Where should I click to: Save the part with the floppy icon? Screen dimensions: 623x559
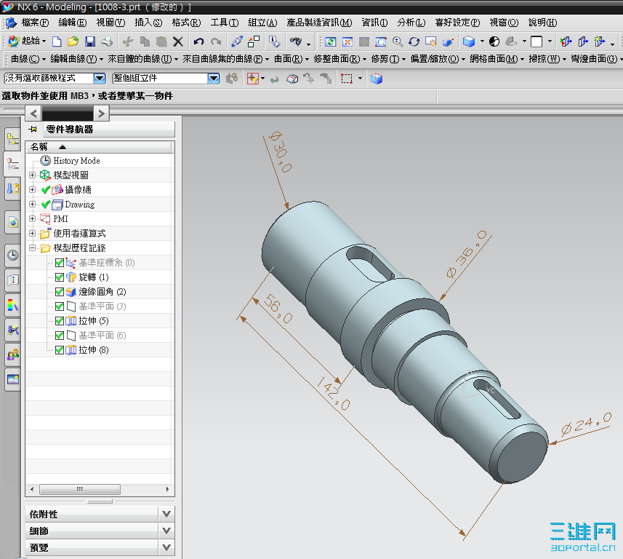(90, 41)
